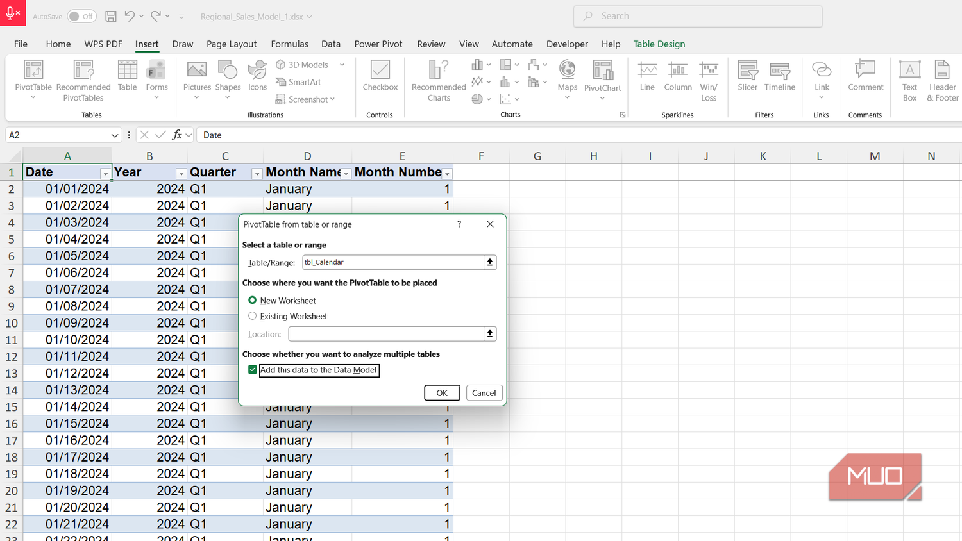Open the Maps chart button
Image resolution: width=962 pixels, height=541 pixels.
567,79
